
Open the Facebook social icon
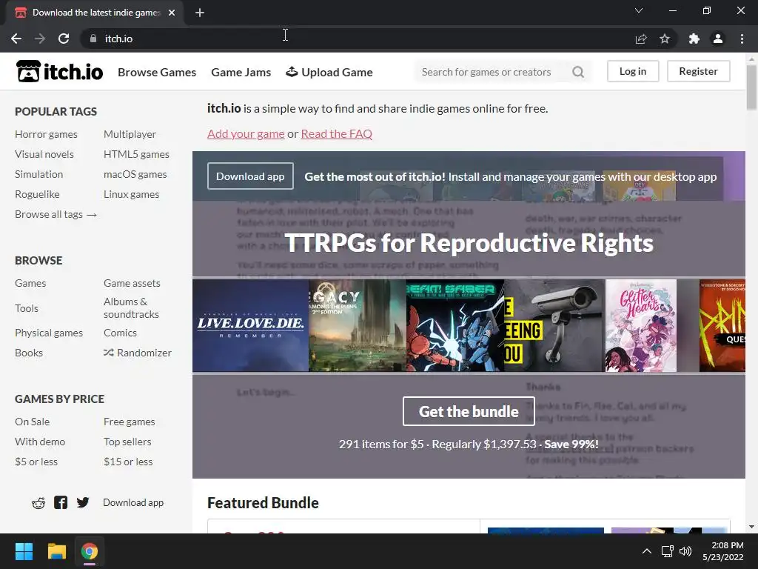61,502
